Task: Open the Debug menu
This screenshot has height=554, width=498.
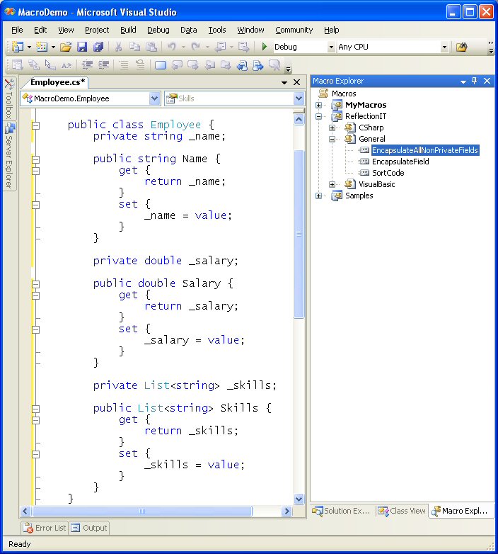Action: tap(158, 30)
